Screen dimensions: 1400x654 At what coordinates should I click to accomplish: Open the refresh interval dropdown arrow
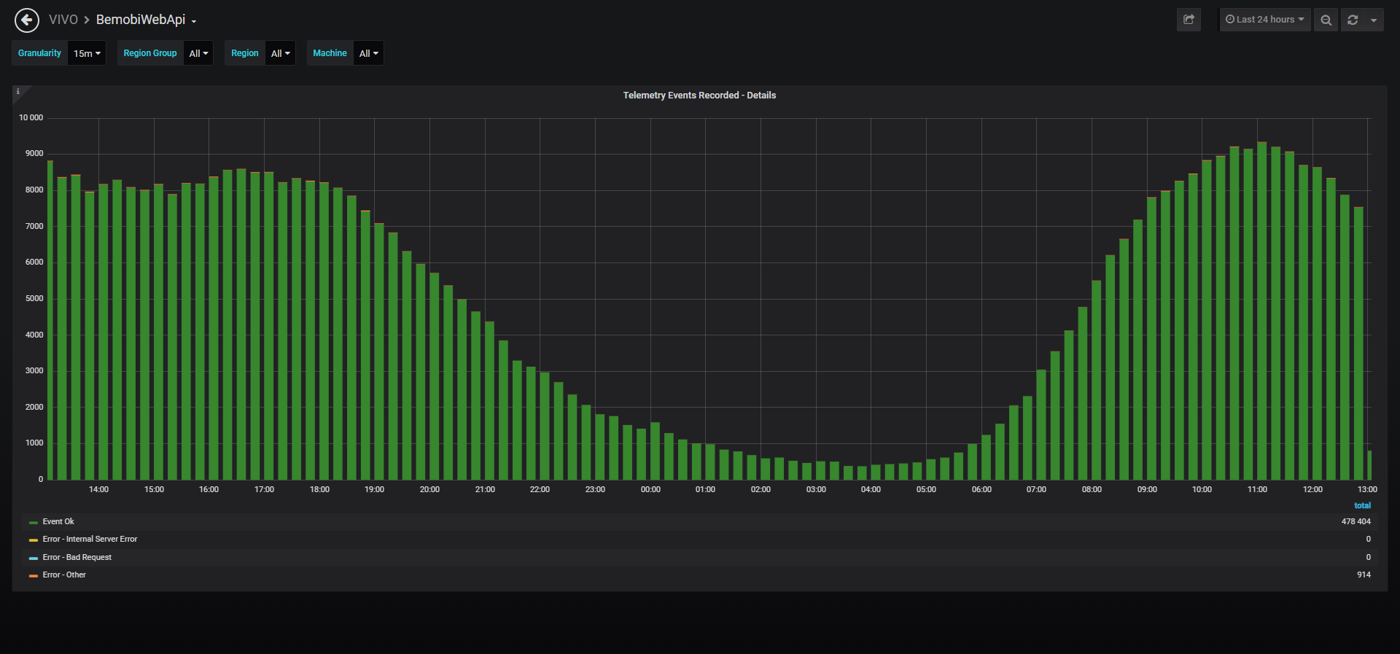1374,20
